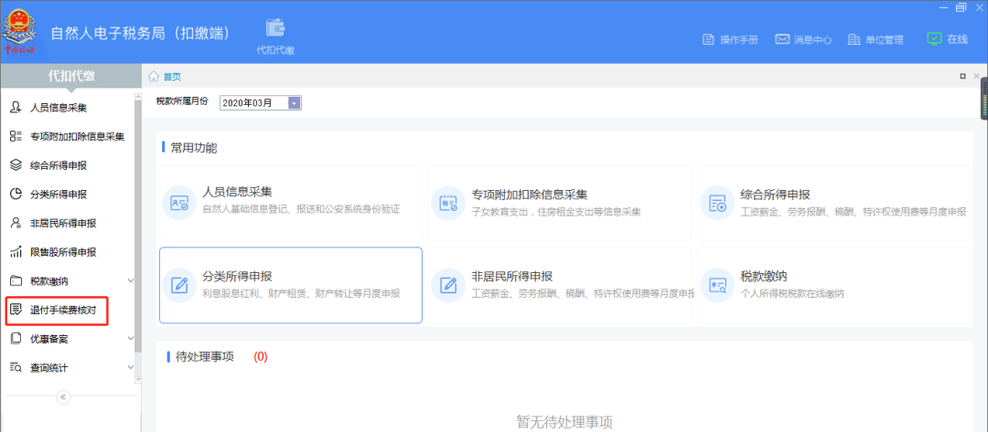Open the 分类所得申报 card title
Screen dimensions: 988x432
point(237,276)
